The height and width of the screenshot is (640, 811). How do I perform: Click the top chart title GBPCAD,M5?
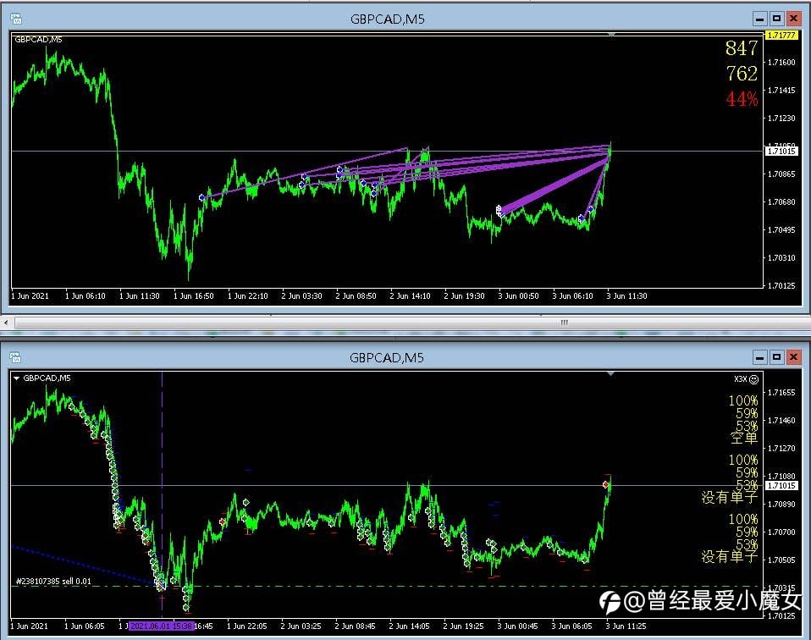pyautogui.click(x=388, y=19)
